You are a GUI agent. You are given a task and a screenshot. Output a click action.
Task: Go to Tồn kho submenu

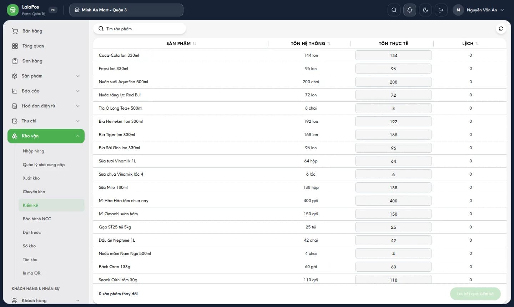pyautogui.click(x=51, y=260)
